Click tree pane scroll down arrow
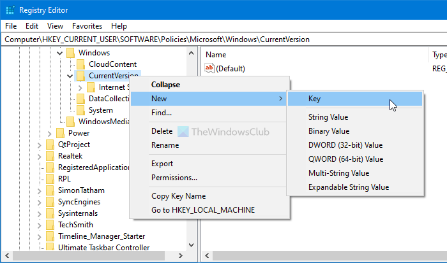 192,245
